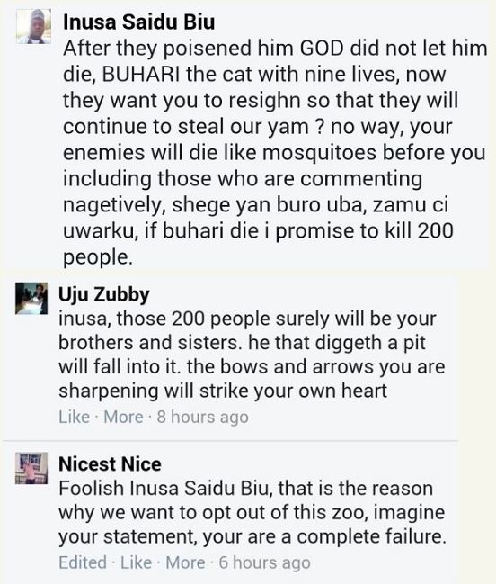Image resolution: width=496 pixels, height=584 pixels.
Task: Like Uju Zubby's reply
Action: pos(74,417)
